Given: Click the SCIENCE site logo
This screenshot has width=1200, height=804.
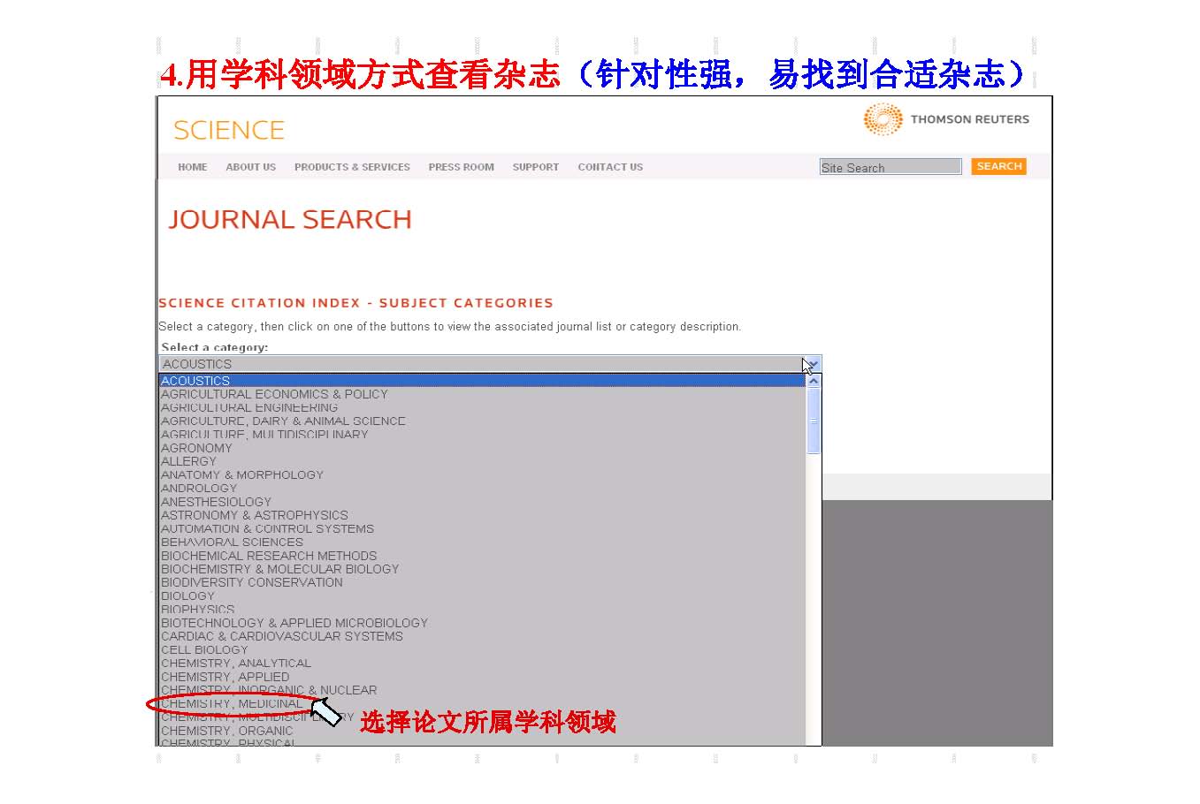Looking at the screenshot, I should pos(229,131).
